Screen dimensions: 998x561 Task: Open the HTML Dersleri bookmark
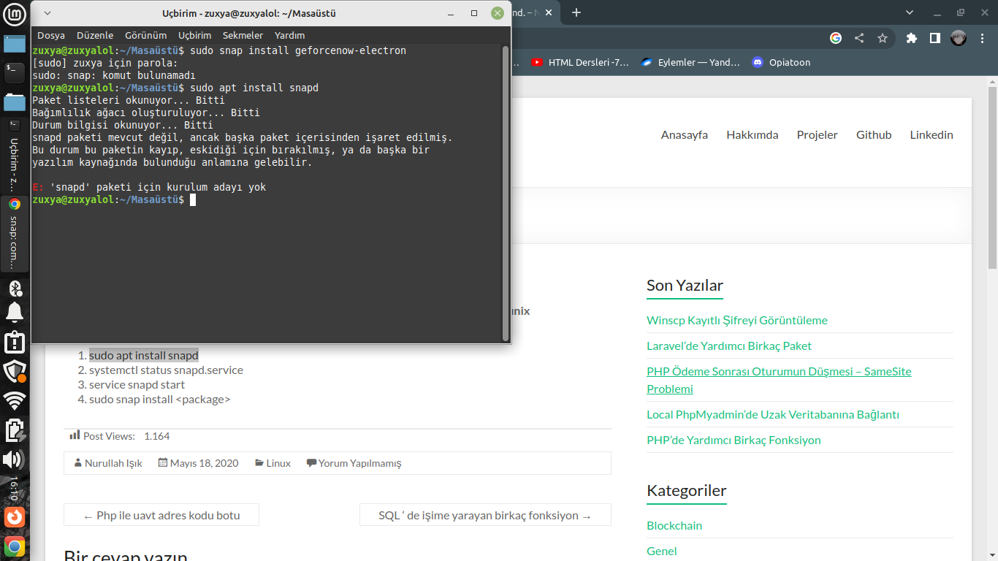(x=580, y=62)
